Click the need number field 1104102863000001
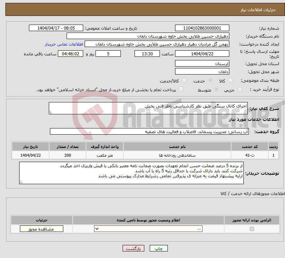 pos(202,28)
